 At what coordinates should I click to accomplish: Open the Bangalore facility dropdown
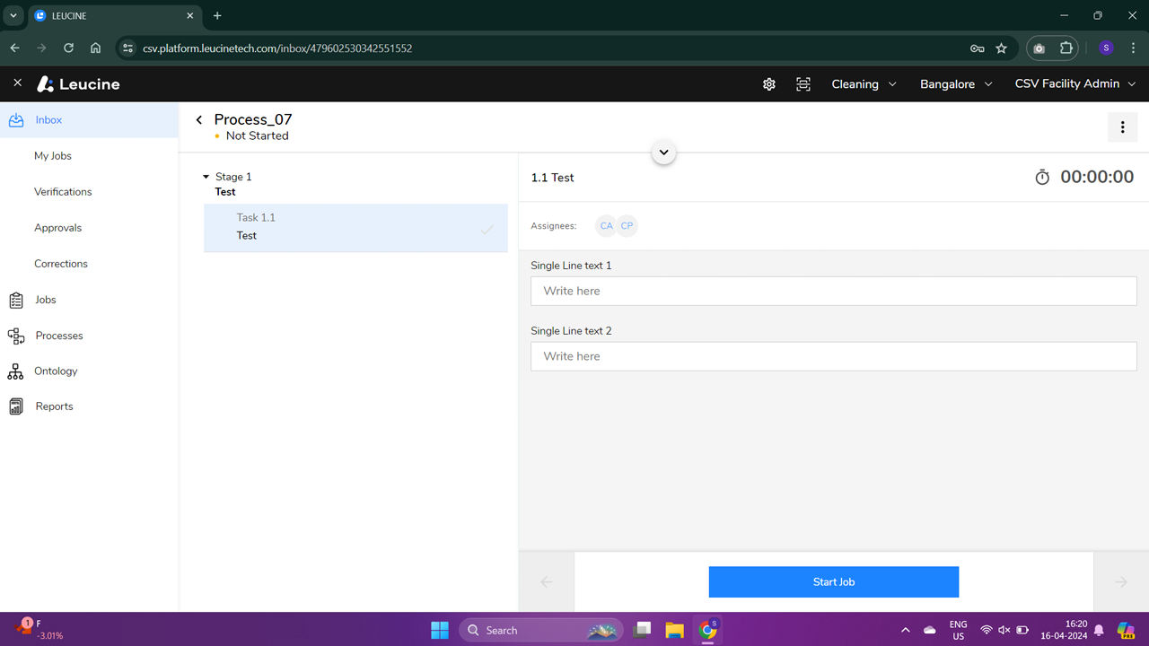956,84
